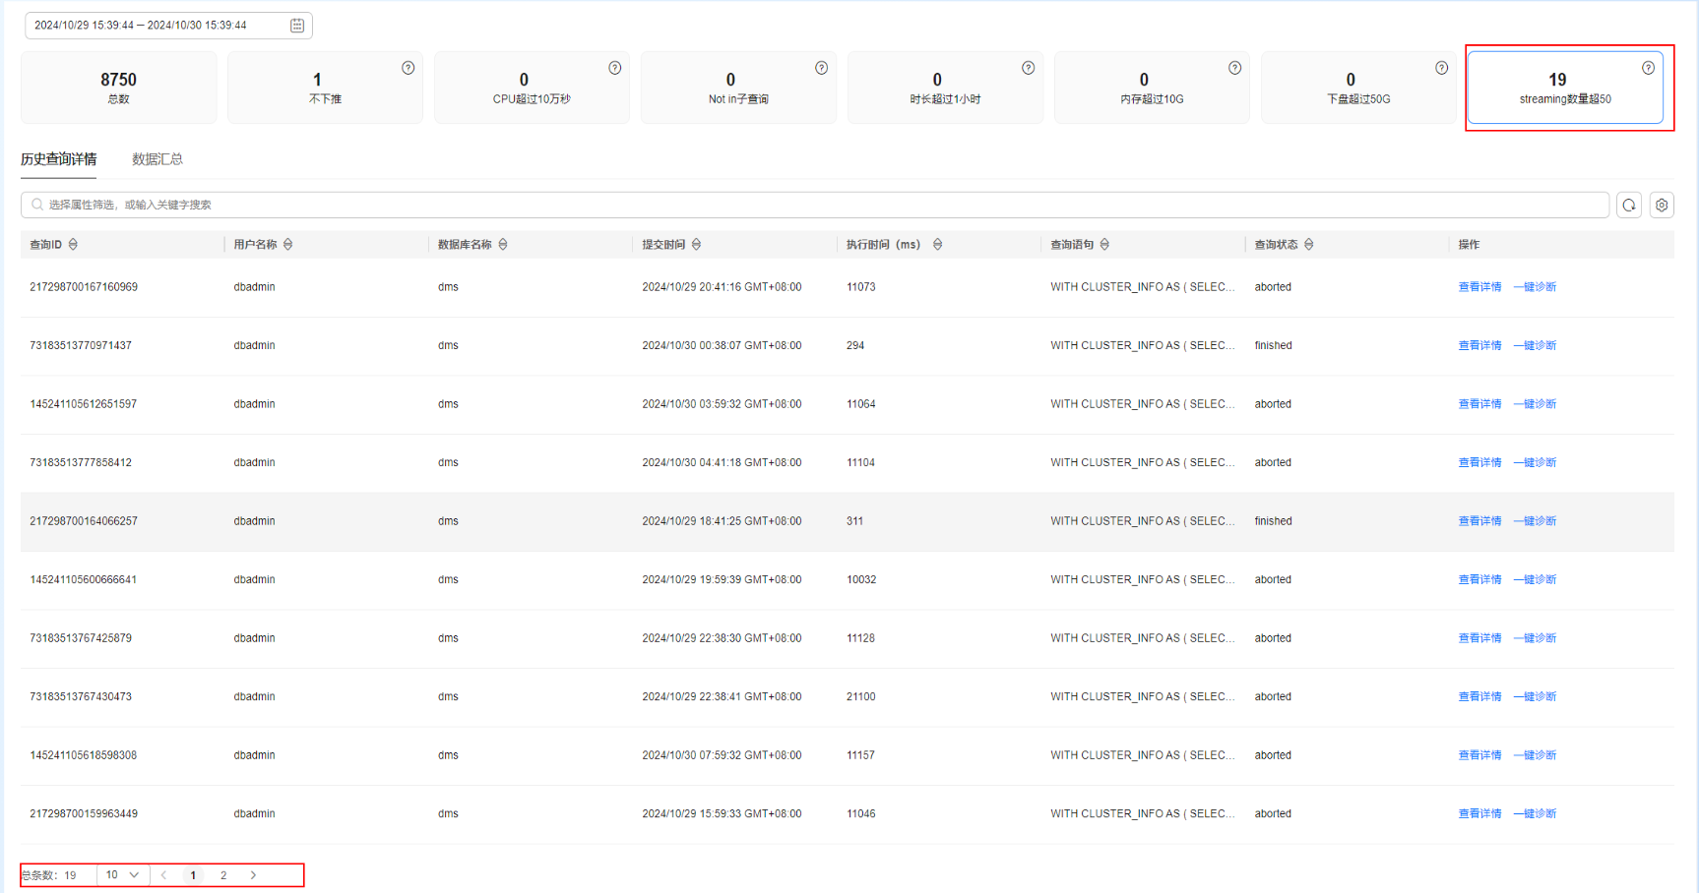
Task: Sort table by 查询ID column
Action: (x=73, y=245)
